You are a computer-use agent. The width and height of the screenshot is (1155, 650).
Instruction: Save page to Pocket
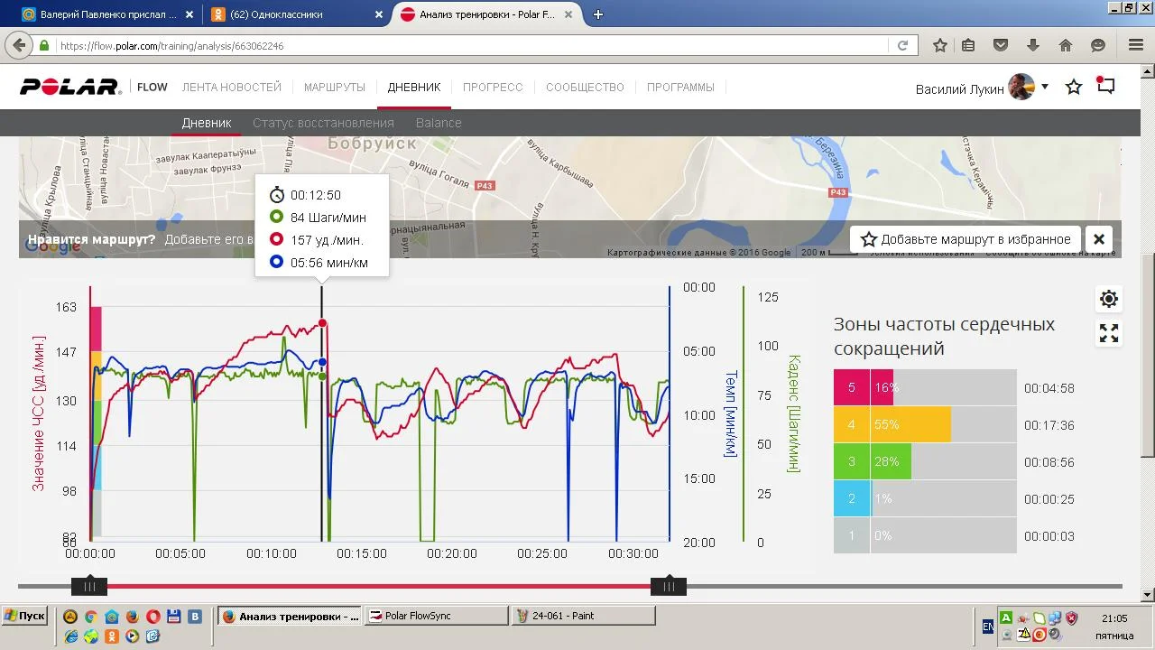click(1001, 45)
